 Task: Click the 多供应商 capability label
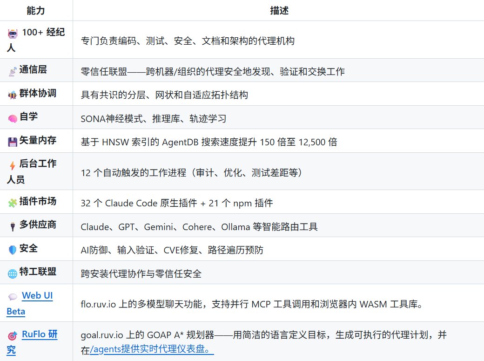38,225
